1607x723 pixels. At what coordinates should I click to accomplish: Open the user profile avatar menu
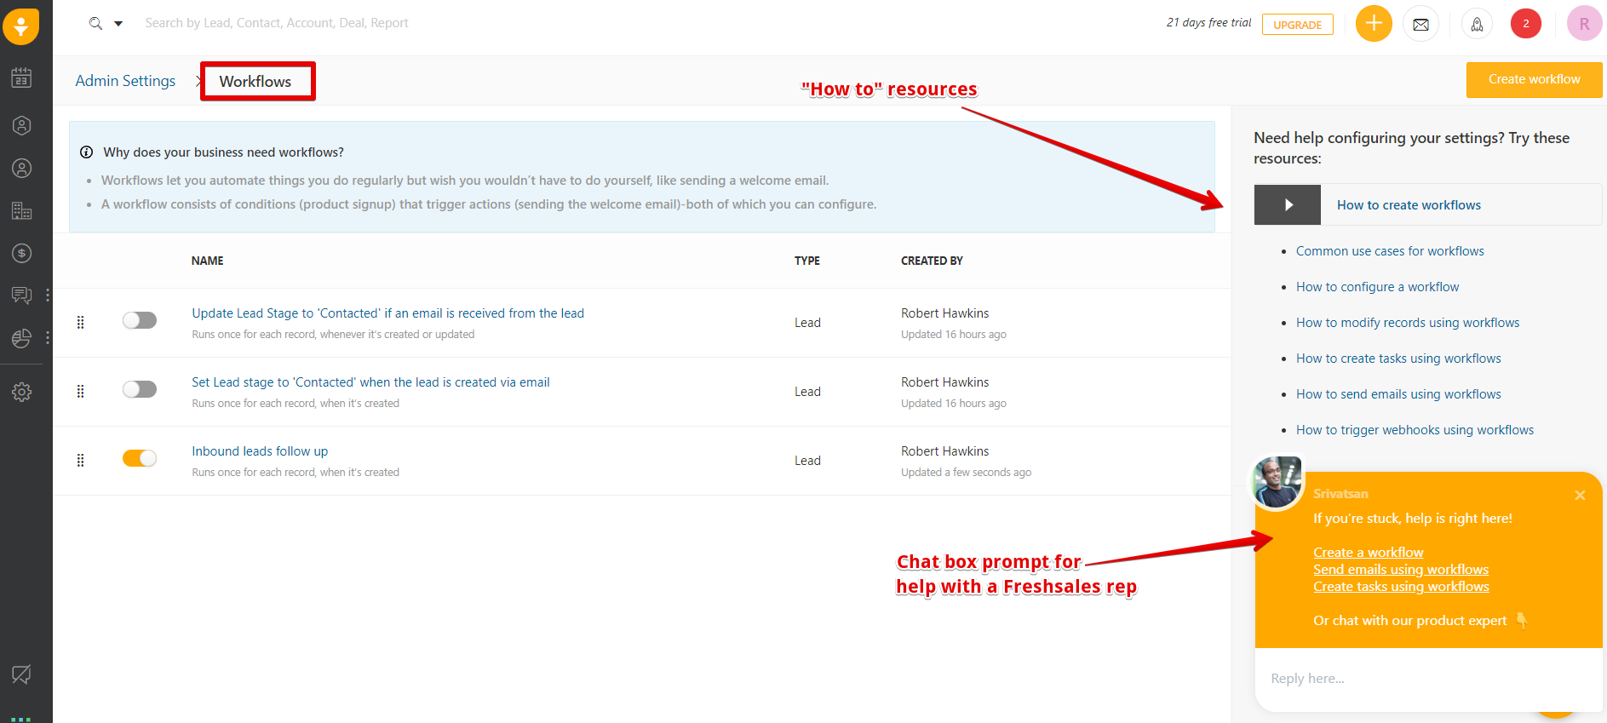pos(1583,24)
